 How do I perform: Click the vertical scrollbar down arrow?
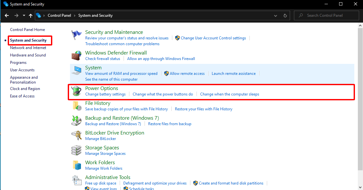pyautogui.click(x=360, y=187)
